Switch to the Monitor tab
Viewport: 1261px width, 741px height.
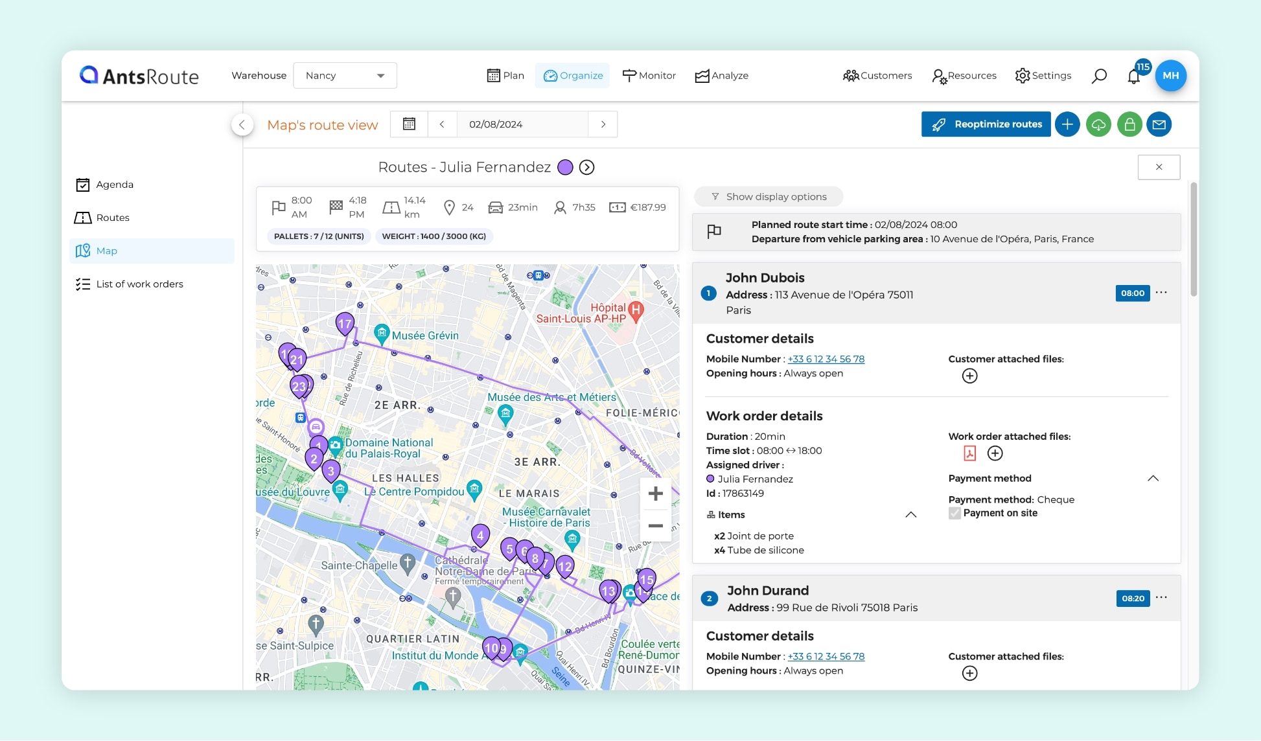pyautogui.click(x=649, y=76)
